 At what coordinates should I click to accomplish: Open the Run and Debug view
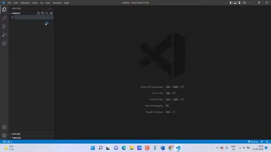pos(4,35)
